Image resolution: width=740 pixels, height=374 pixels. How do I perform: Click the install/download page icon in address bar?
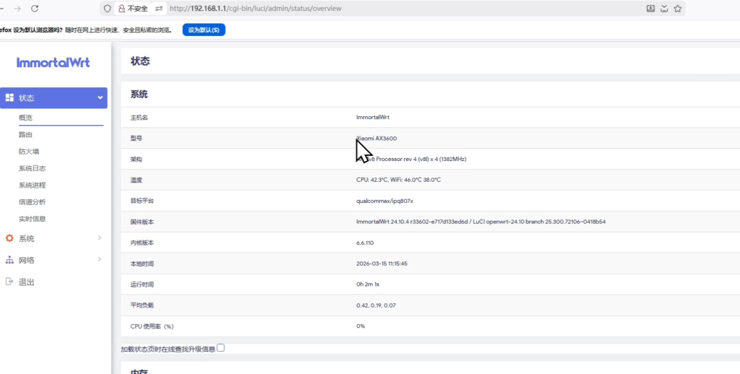[x=650, y=9]
